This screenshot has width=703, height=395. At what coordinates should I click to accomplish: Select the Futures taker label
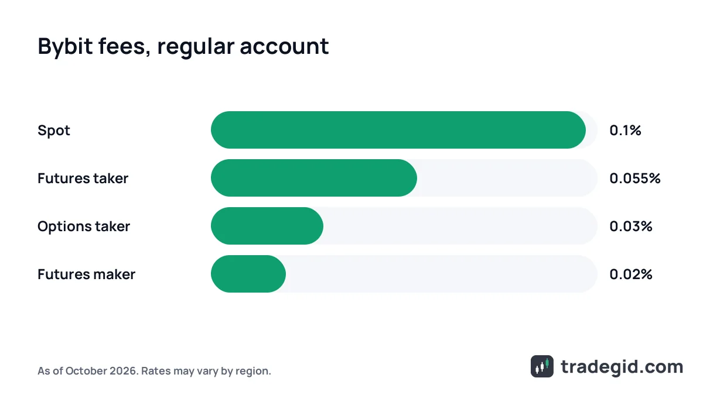[x=83, y=178]
